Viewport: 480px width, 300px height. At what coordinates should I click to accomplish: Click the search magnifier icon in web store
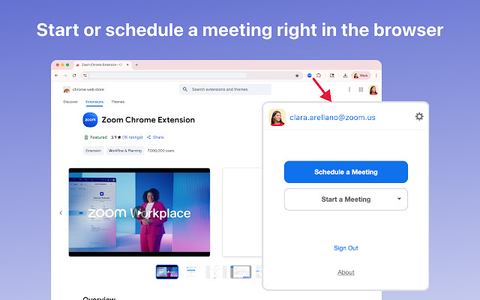185,89
